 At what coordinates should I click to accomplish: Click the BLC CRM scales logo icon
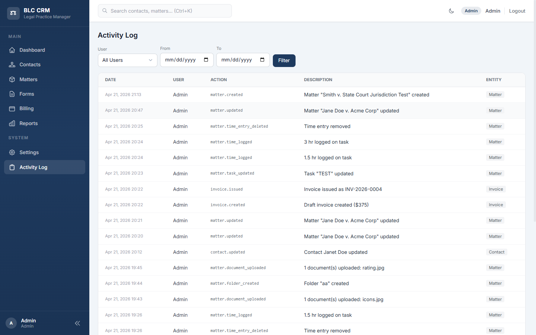[x=13, y=13]
